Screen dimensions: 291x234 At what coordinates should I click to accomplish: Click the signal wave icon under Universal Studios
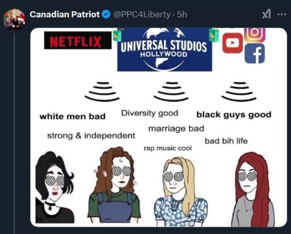pos(171,92)
